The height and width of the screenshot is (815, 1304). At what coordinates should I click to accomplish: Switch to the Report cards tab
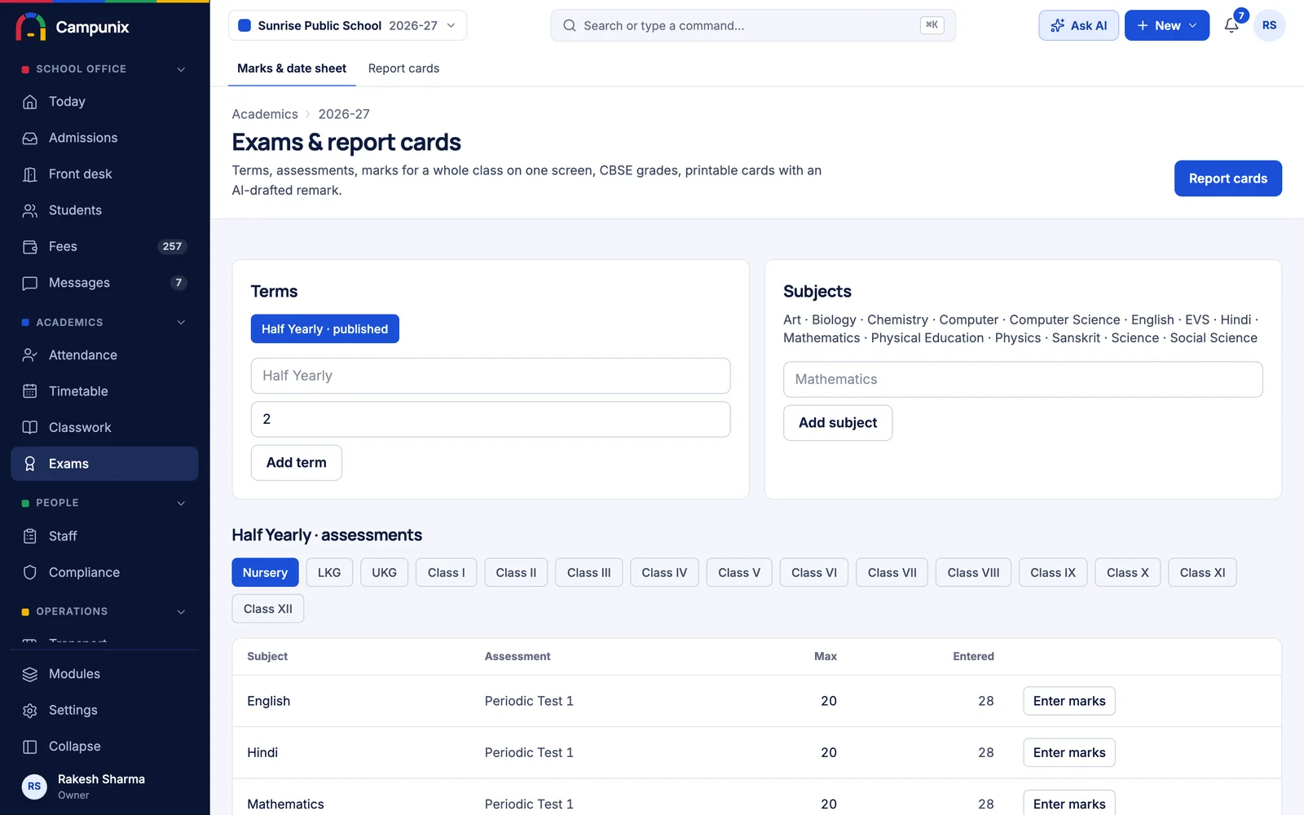(403, 68)
